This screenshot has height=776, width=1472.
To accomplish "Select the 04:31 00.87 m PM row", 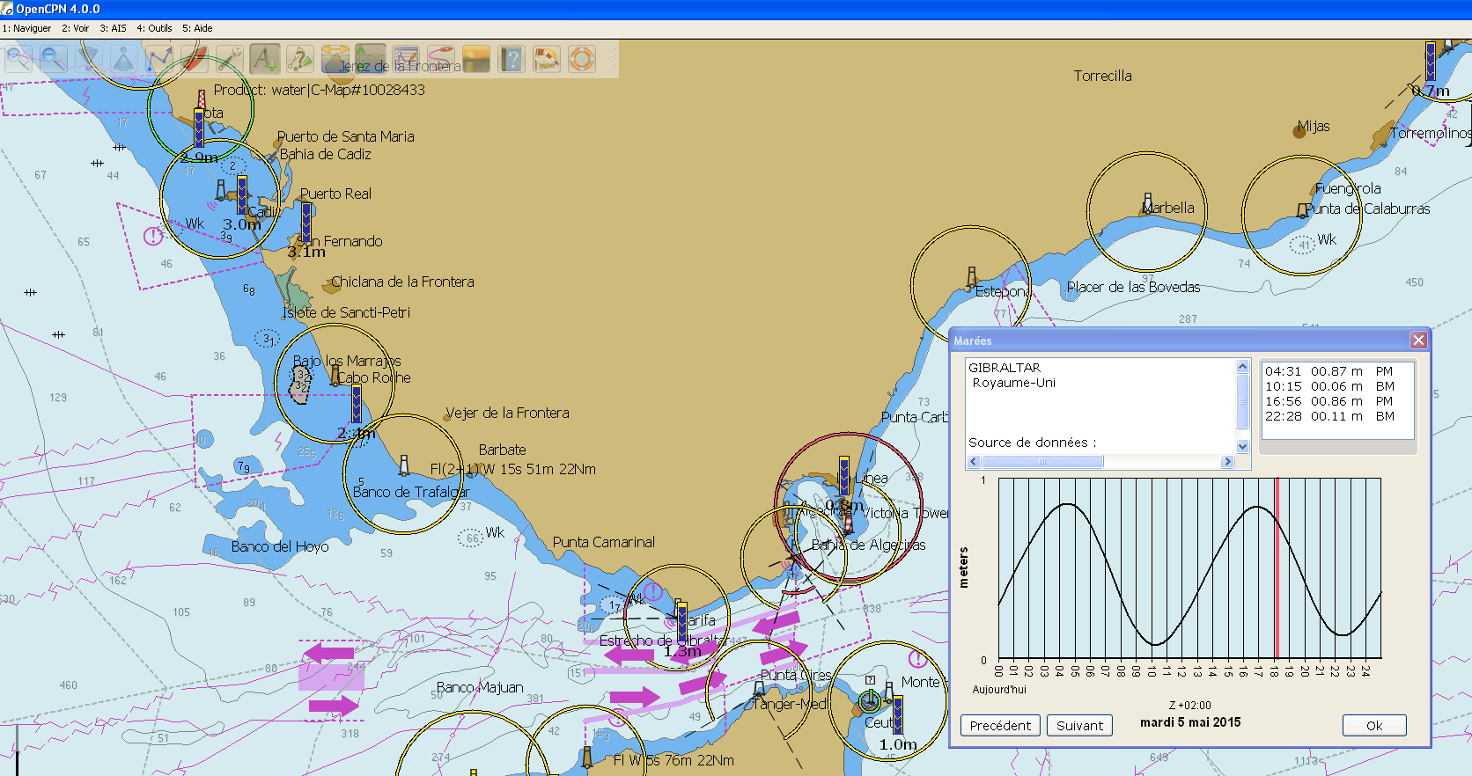I will click(x=1336, y=371).
